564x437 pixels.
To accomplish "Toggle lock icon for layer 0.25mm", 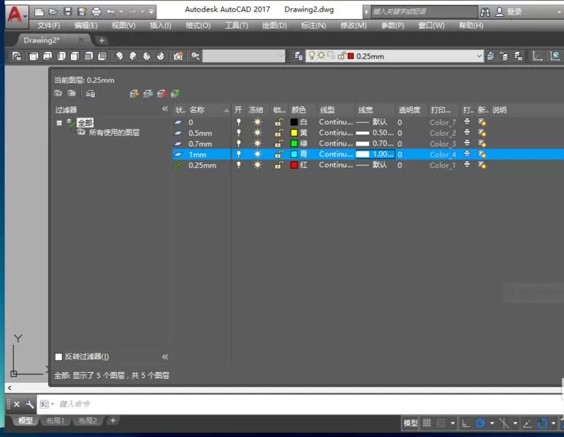I will click(278, 165).
